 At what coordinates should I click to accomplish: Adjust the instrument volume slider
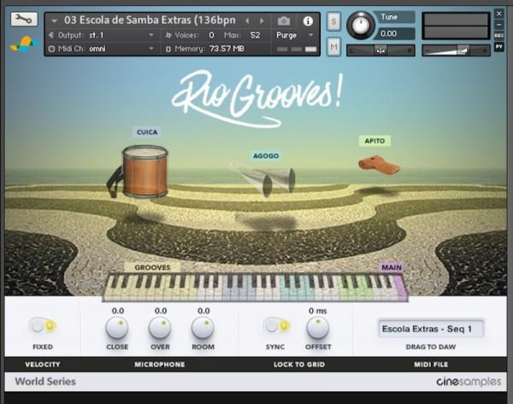click(456, 50)
